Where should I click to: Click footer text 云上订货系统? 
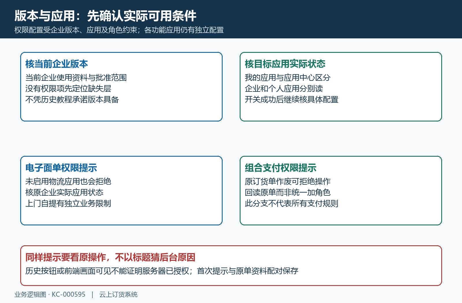point(118,295)
